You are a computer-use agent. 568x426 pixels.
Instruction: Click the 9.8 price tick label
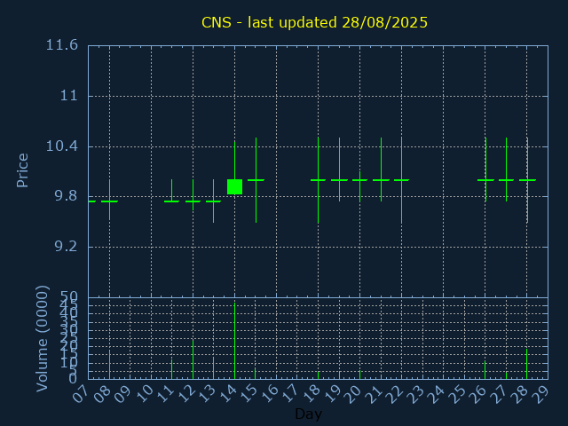pos(66,196)
